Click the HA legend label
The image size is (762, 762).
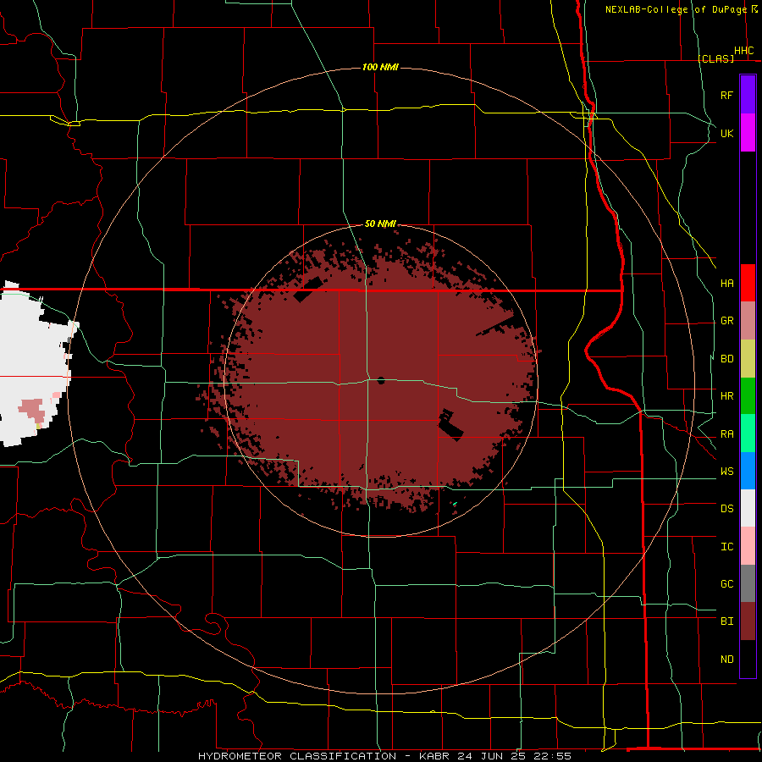coord(726,284)
